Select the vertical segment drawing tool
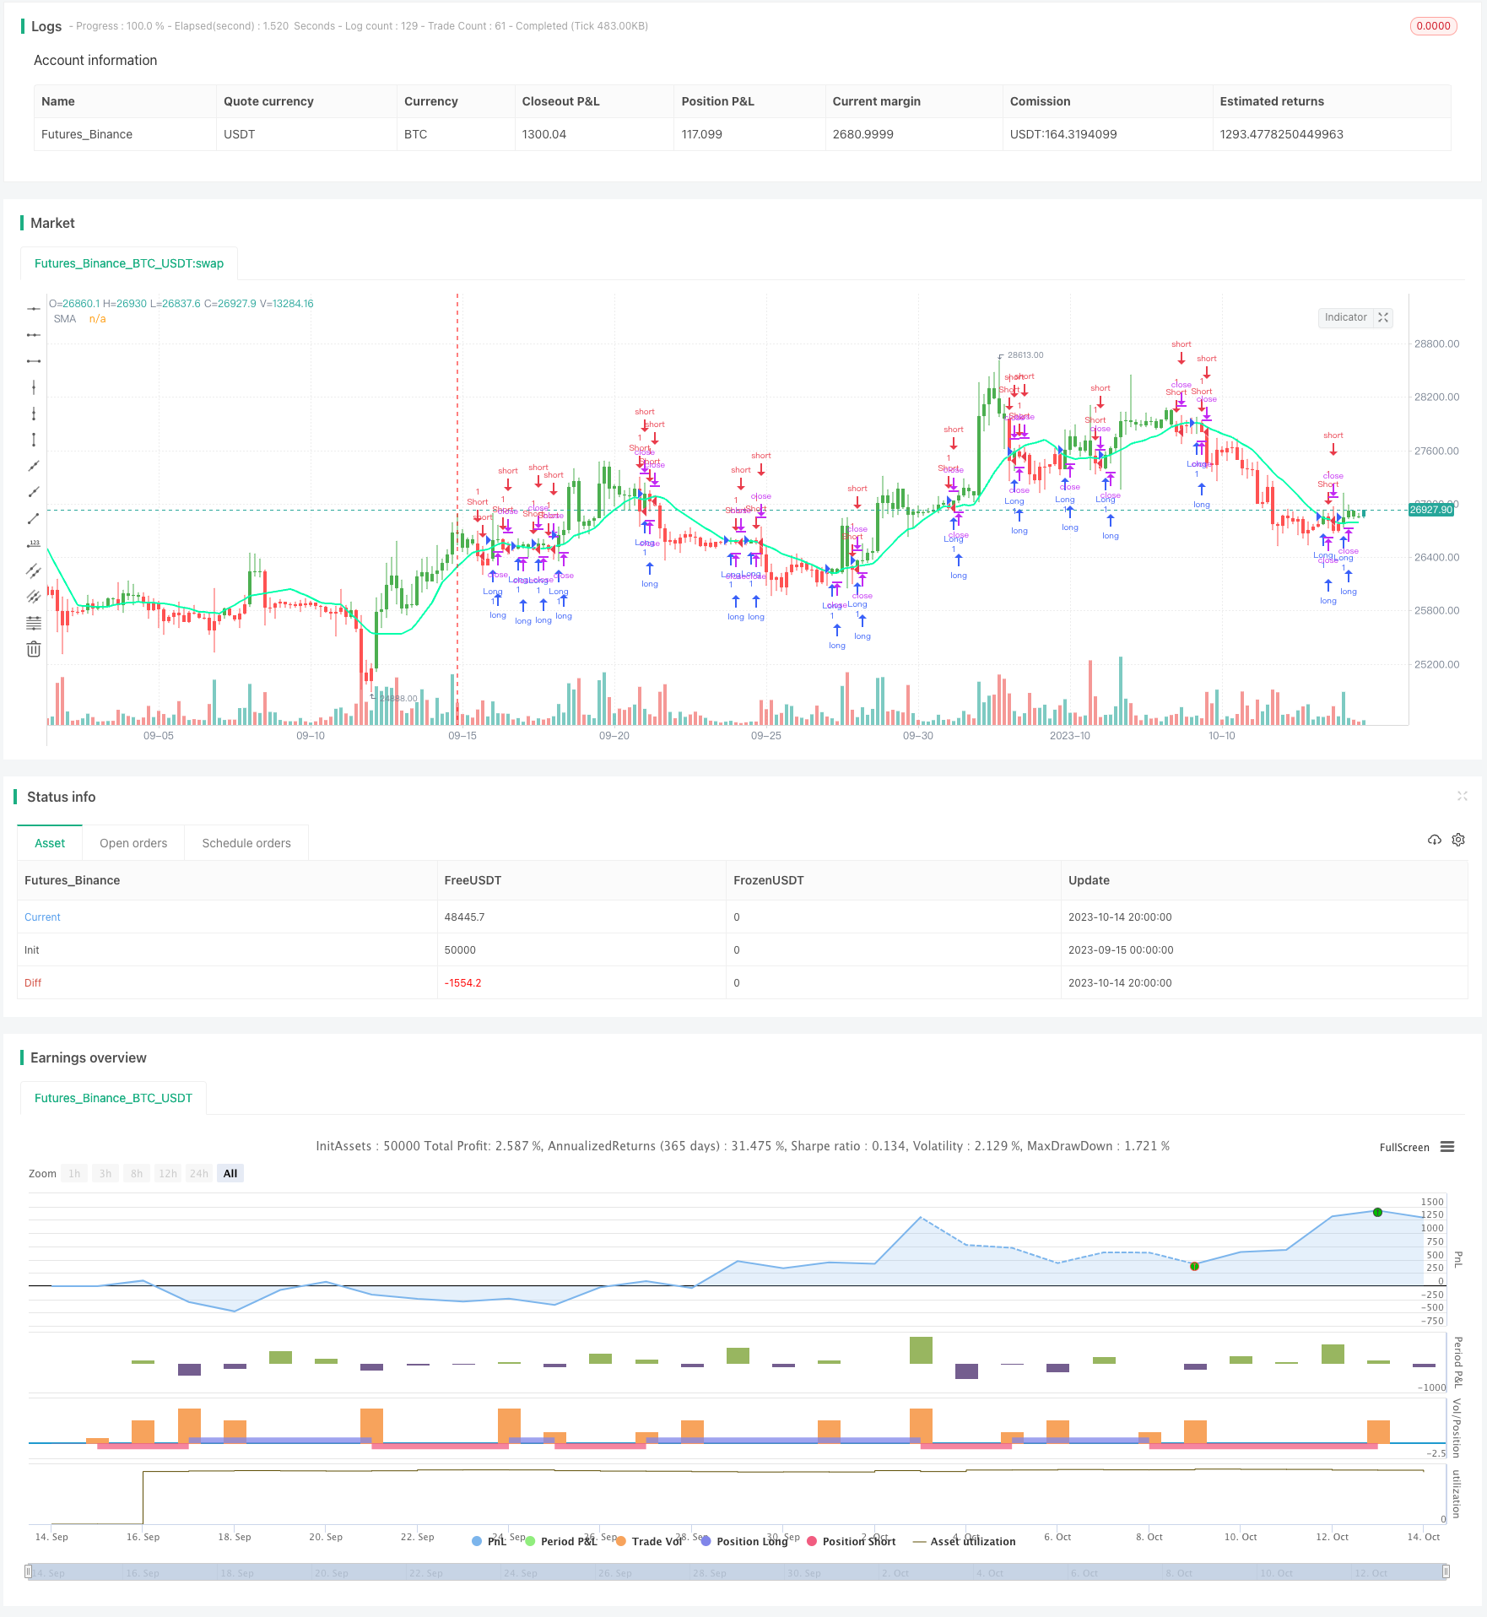1487x1617 pixels. (x=34, y=440)
